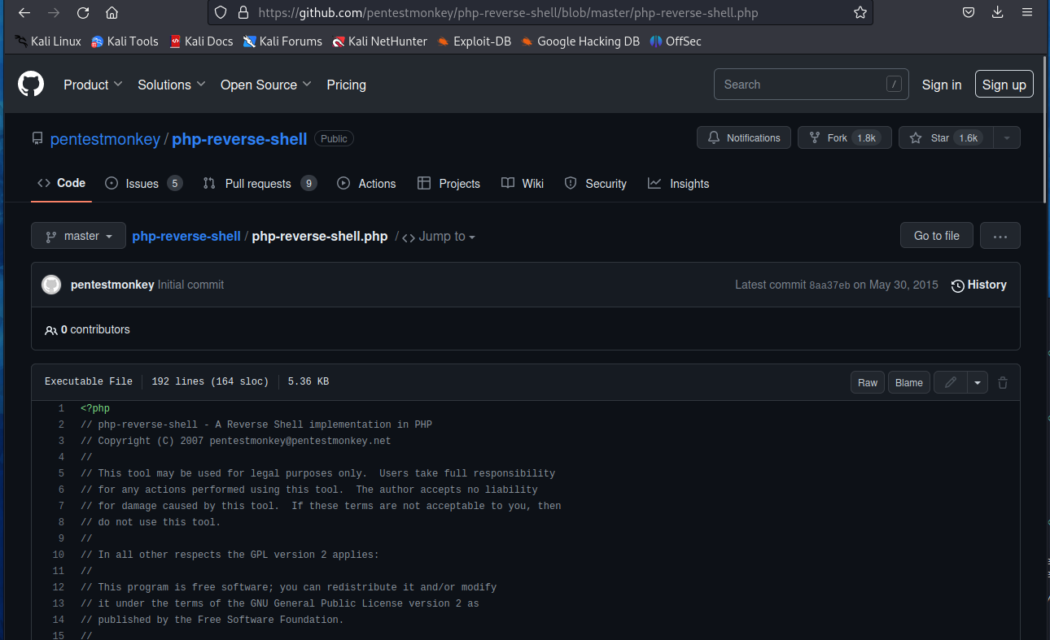Image resolution: width=1050 pixels, height=640 pixels.
Task: Delete this file with the trash icon
Action: (1003, 382)
